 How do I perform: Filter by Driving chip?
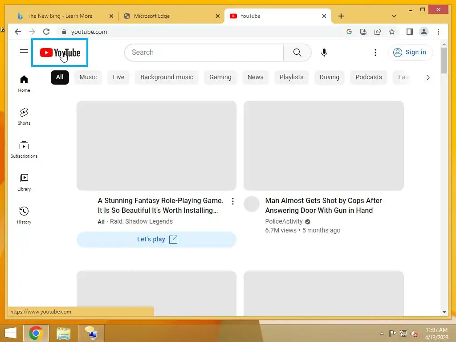(329, 77)
